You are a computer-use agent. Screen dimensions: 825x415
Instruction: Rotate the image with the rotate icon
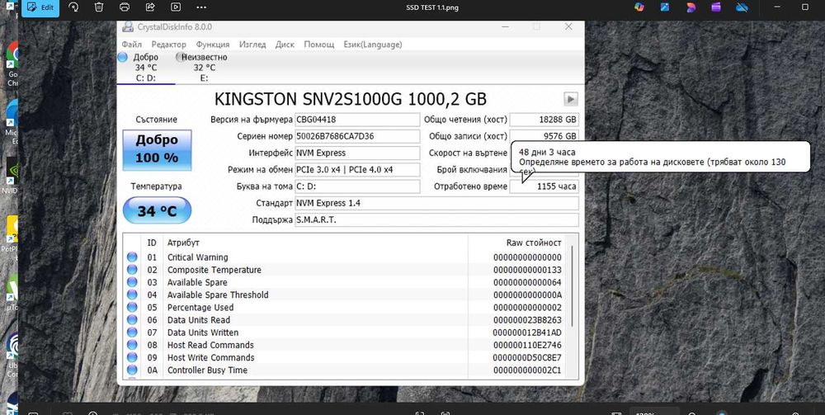(x=73, y=7)
